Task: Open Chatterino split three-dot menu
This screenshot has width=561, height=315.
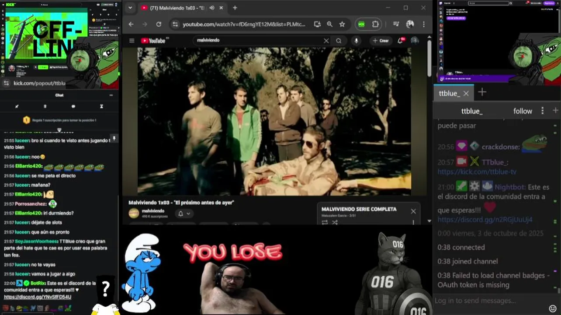Action: pyautogui.click(x=543, y=111)
